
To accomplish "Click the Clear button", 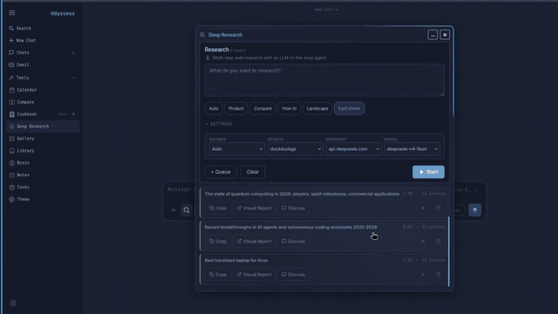I will tap(253, 172).
